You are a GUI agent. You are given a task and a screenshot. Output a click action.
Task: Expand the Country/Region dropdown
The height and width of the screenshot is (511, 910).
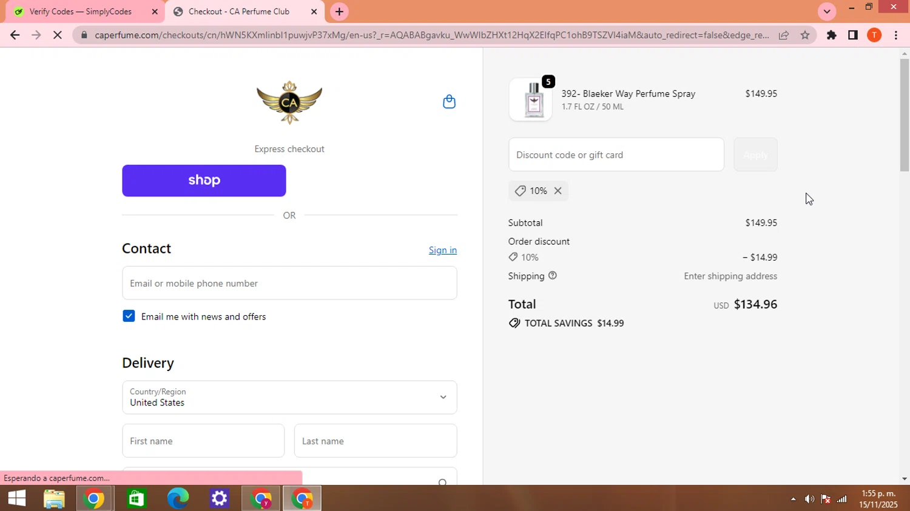pos(289,398)
